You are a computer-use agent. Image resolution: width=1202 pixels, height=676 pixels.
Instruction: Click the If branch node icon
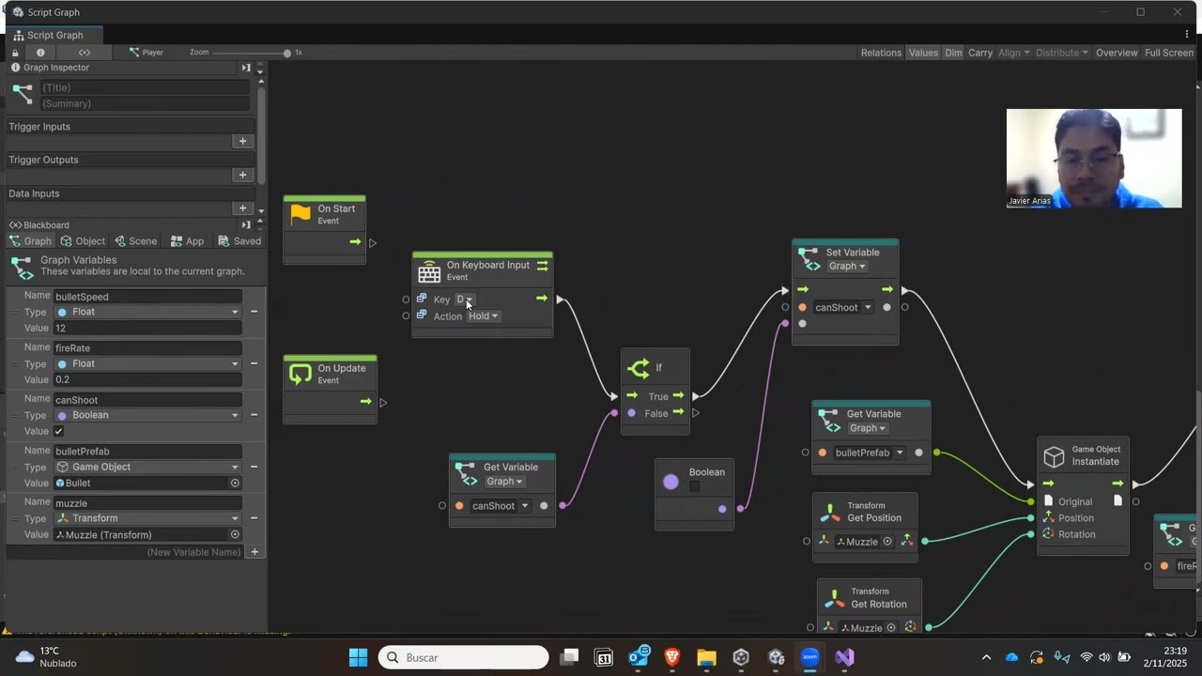[639, 368]
